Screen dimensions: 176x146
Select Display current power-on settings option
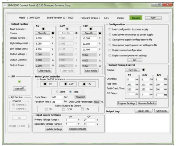110,55
